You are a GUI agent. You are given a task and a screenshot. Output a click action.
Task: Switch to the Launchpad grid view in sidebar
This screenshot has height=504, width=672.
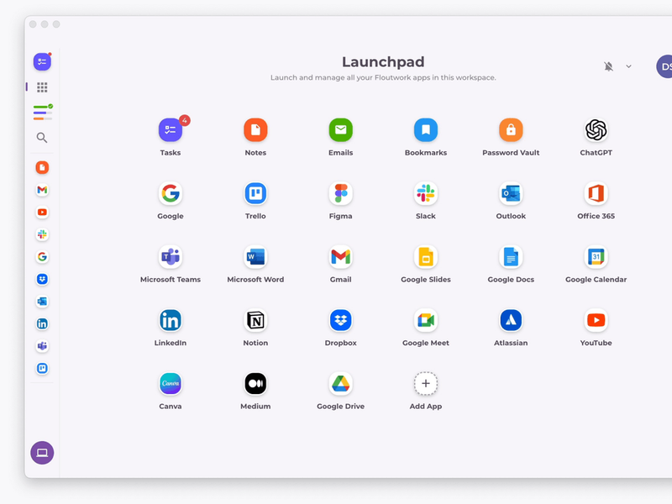pos(42,87)
